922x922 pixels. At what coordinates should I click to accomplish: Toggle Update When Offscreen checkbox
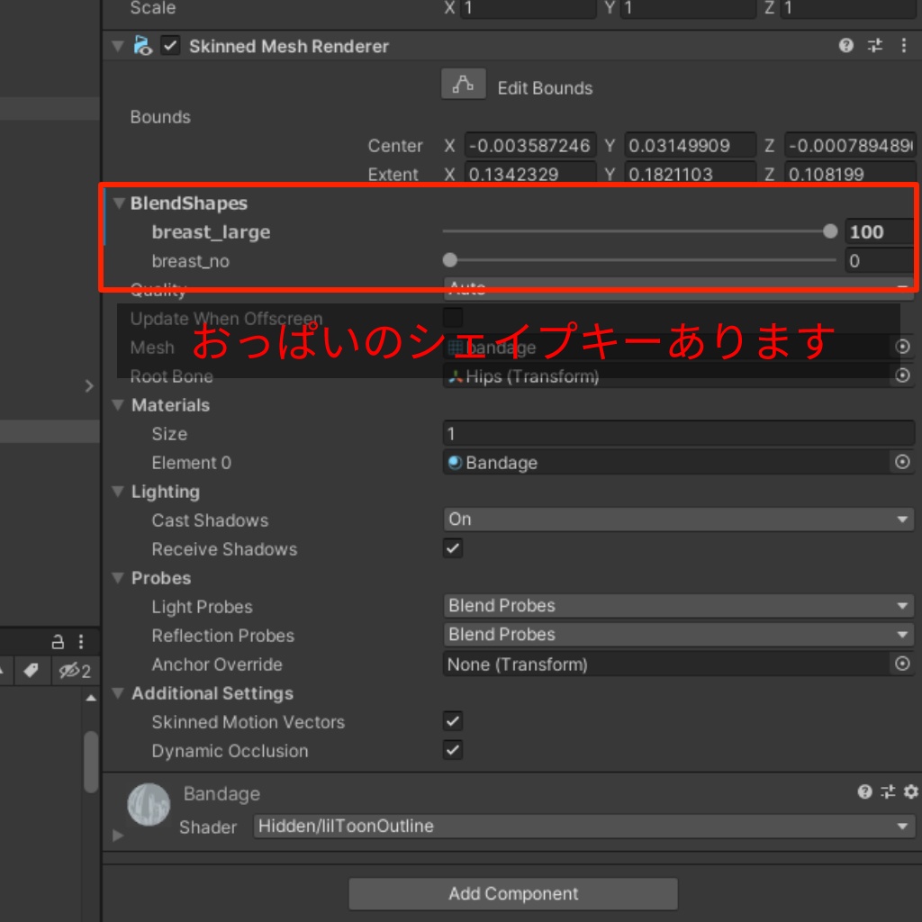point(453,318)
